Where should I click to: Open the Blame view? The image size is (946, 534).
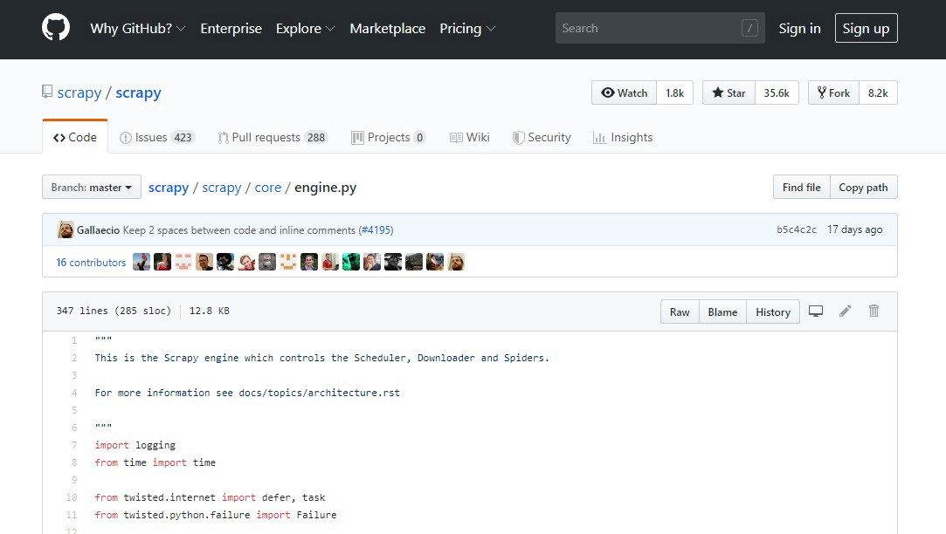click(x=722, y=311)
